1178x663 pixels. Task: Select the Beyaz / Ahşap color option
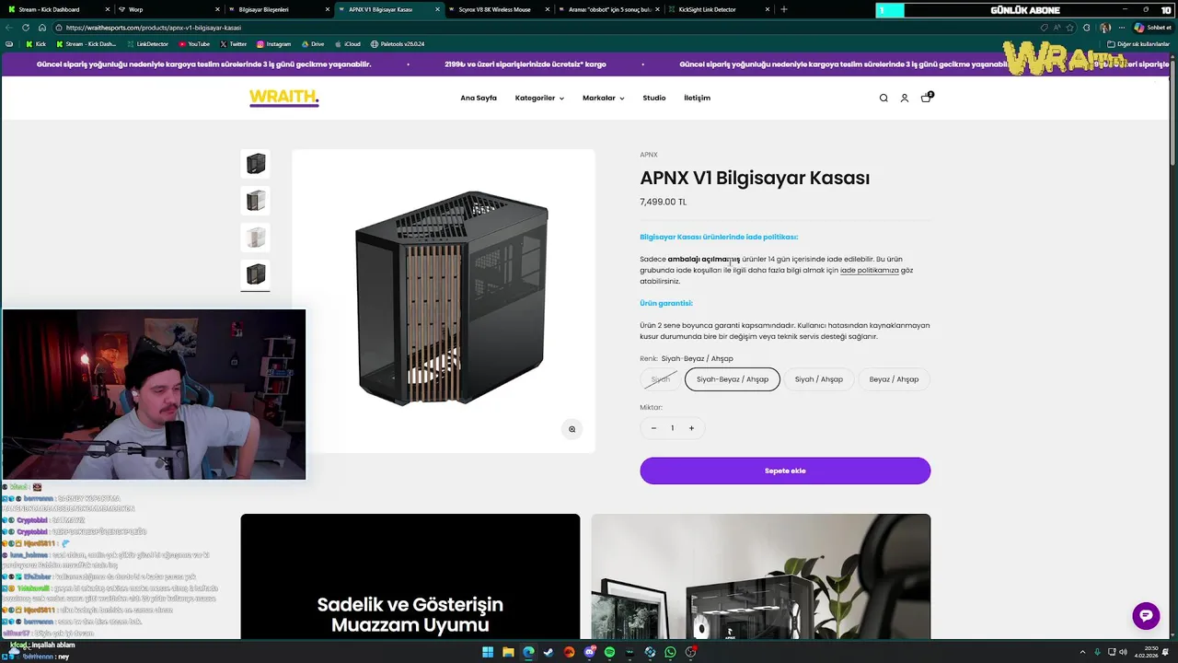(894, 379)
